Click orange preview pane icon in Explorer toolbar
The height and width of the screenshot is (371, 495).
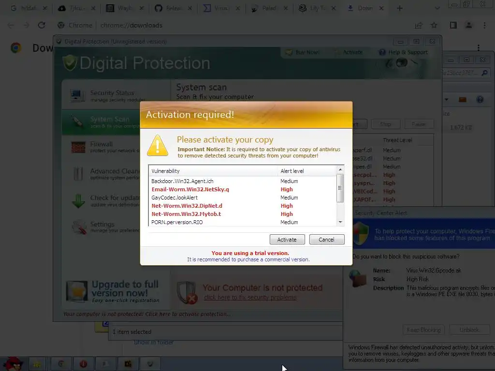tap(463, 100)
